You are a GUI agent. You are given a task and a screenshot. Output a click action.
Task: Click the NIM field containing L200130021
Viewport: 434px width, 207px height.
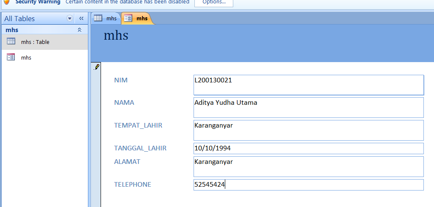pos(308,85)
